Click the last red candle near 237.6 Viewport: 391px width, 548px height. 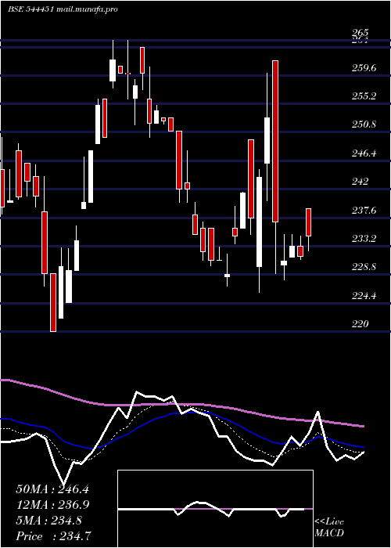tap(309, 222)
